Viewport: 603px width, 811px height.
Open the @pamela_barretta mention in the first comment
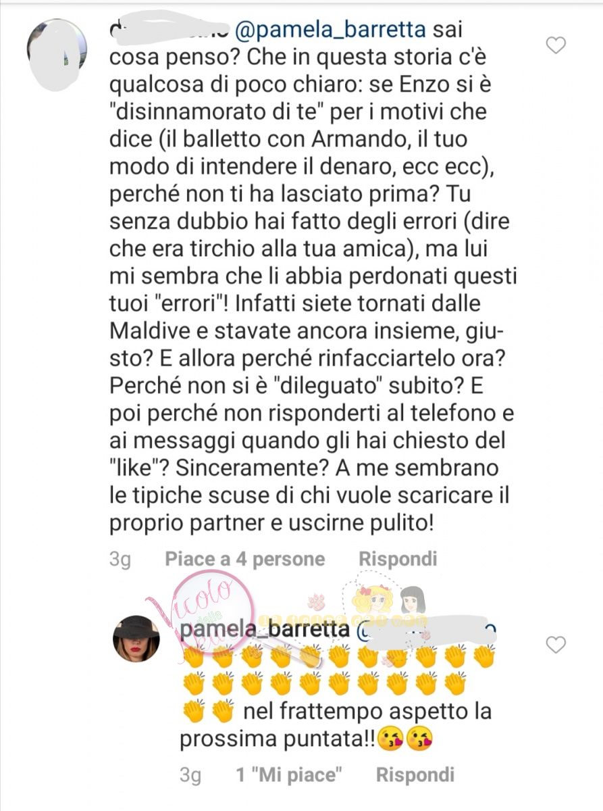(x=330, y=30)
